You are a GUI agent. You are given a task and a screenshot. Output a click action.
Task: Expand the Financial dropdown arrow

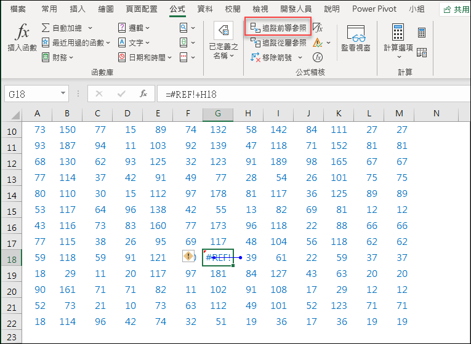[x=71, y=58]
